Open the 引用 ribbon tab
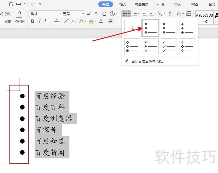Screen dimensions: 218x173 (x=161, y=5)
